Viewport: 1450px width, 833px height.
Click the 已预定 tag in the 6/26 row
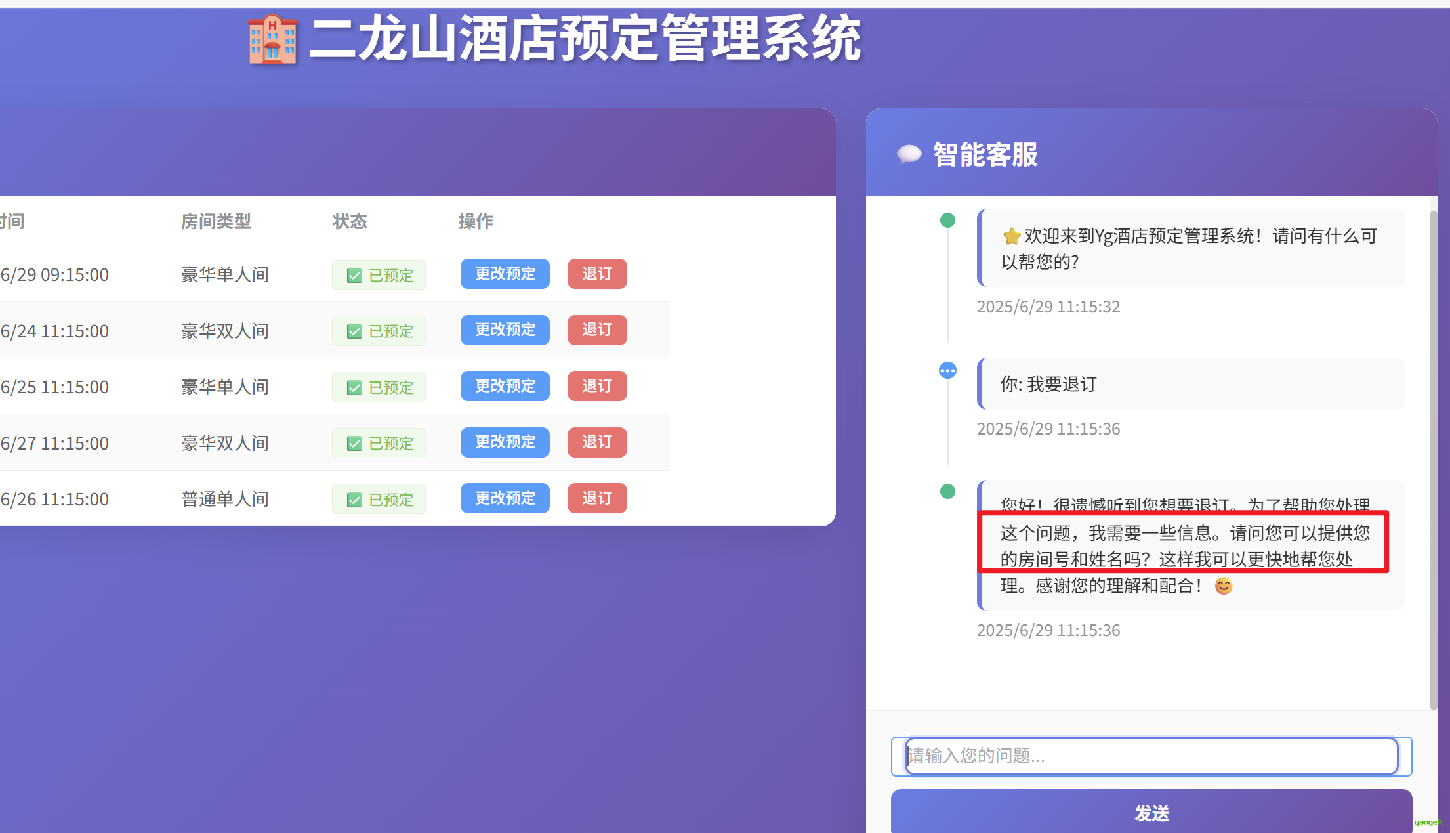[x=379, y=500]
